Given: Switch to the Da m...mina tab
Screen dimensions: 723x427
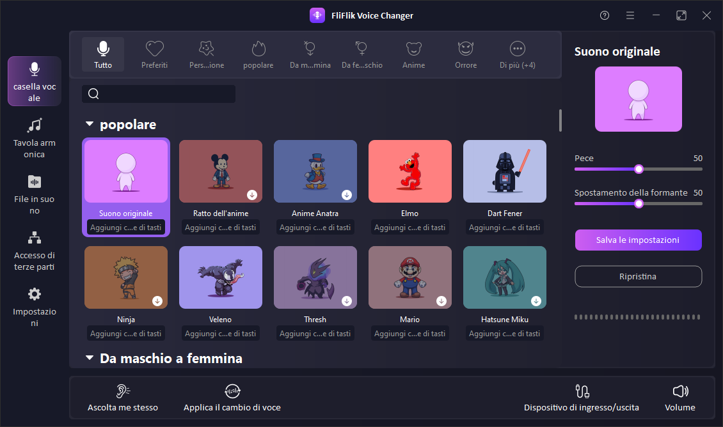Looking at the screenshot, I should (310, 54).
